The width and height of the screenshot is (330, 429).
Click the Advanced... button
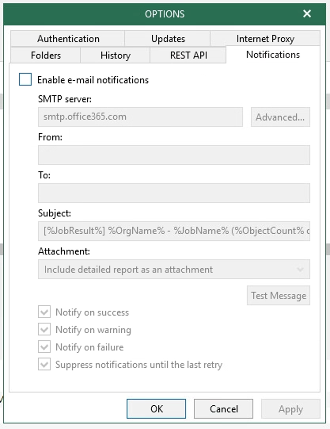coord(280,117)
